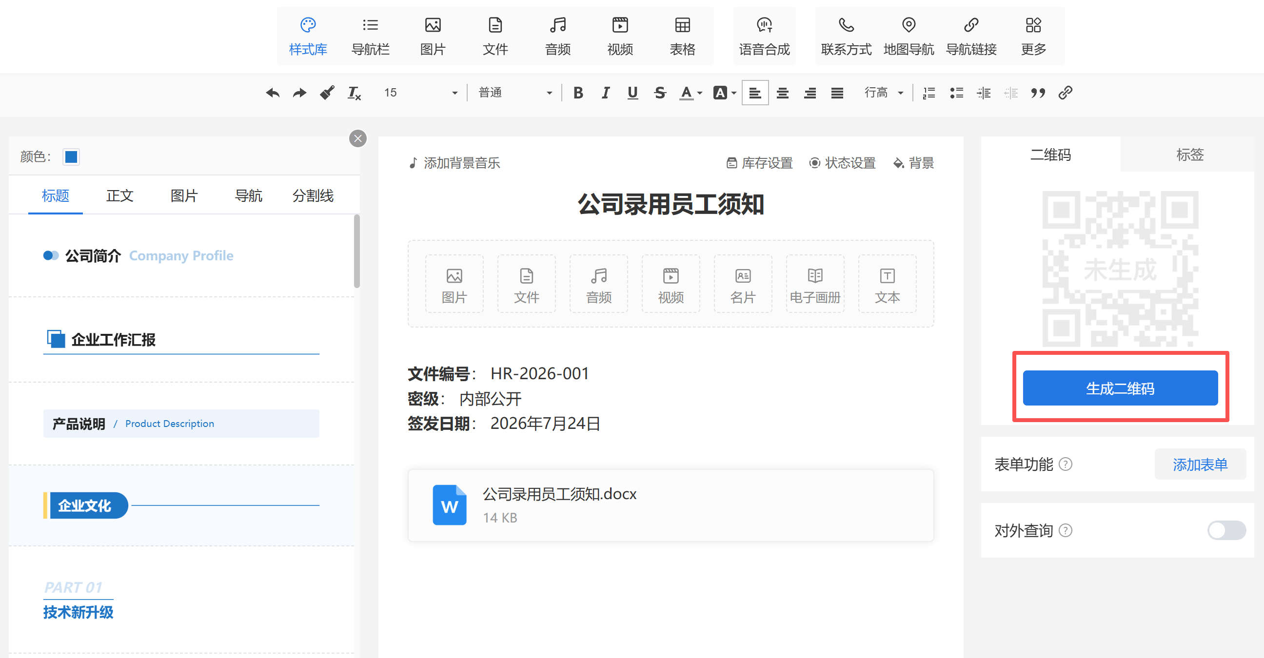Increase paragraph indent
Image resolution: width=1264 pixels, height=658 pixels.
[x=984, y=93]
